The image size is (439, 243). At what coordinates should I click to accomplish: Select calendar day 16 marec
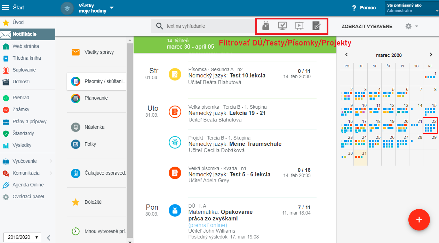(x=347, y=126)
